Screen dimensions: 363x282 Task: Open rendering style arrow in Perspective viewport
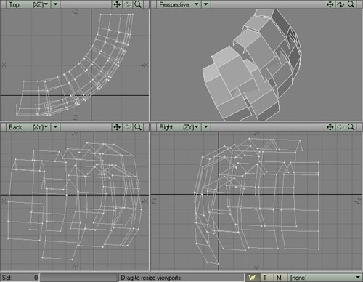point(206,4)
